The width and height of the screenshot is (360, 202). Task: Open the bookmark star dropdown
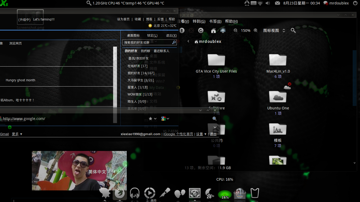pos(153,119)
